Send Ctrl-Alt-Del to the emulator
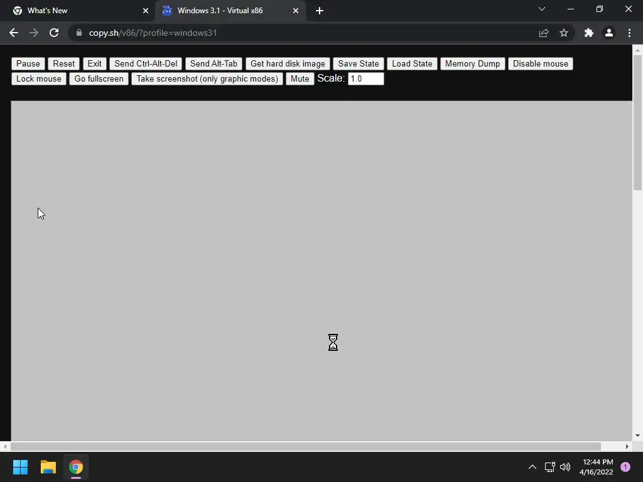643x482 pixels. point(146,63)
